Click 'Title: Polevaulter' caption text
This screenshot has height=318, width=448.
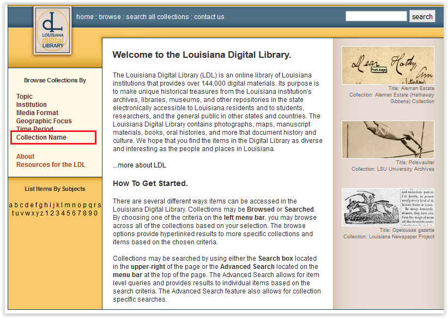pyautogui.click(x=415, y=163)
